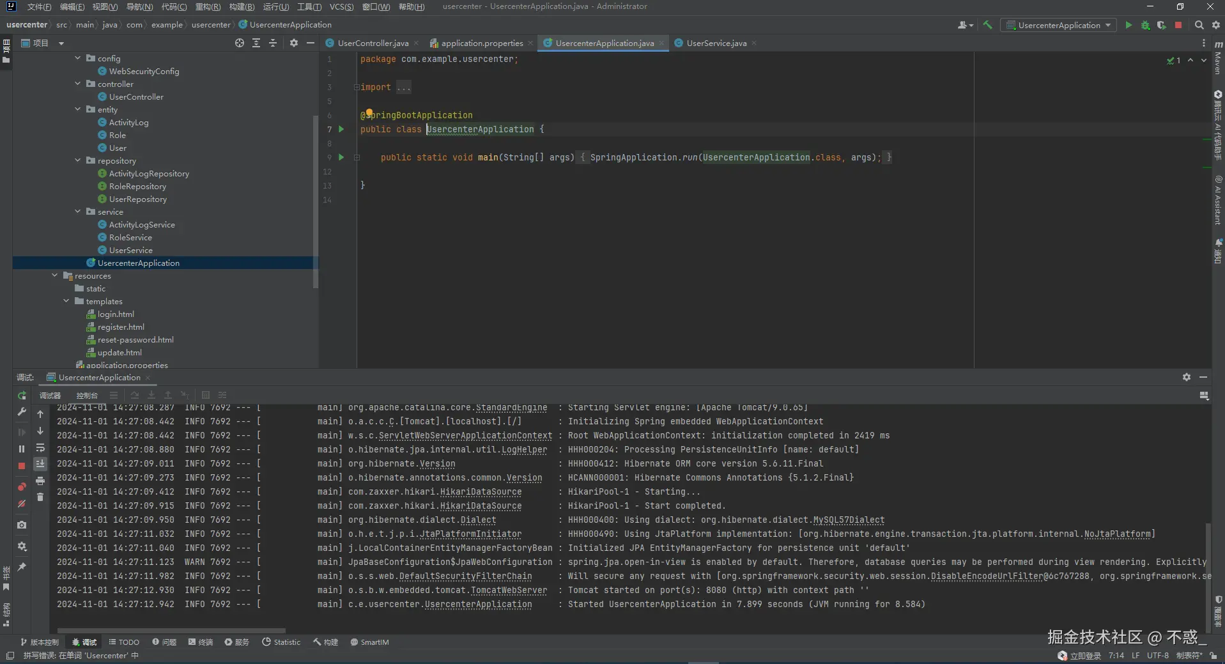Viewport: 1225px width, 664px height.
Task: Pin debug tab with pin icon
Action: (22, 567)
